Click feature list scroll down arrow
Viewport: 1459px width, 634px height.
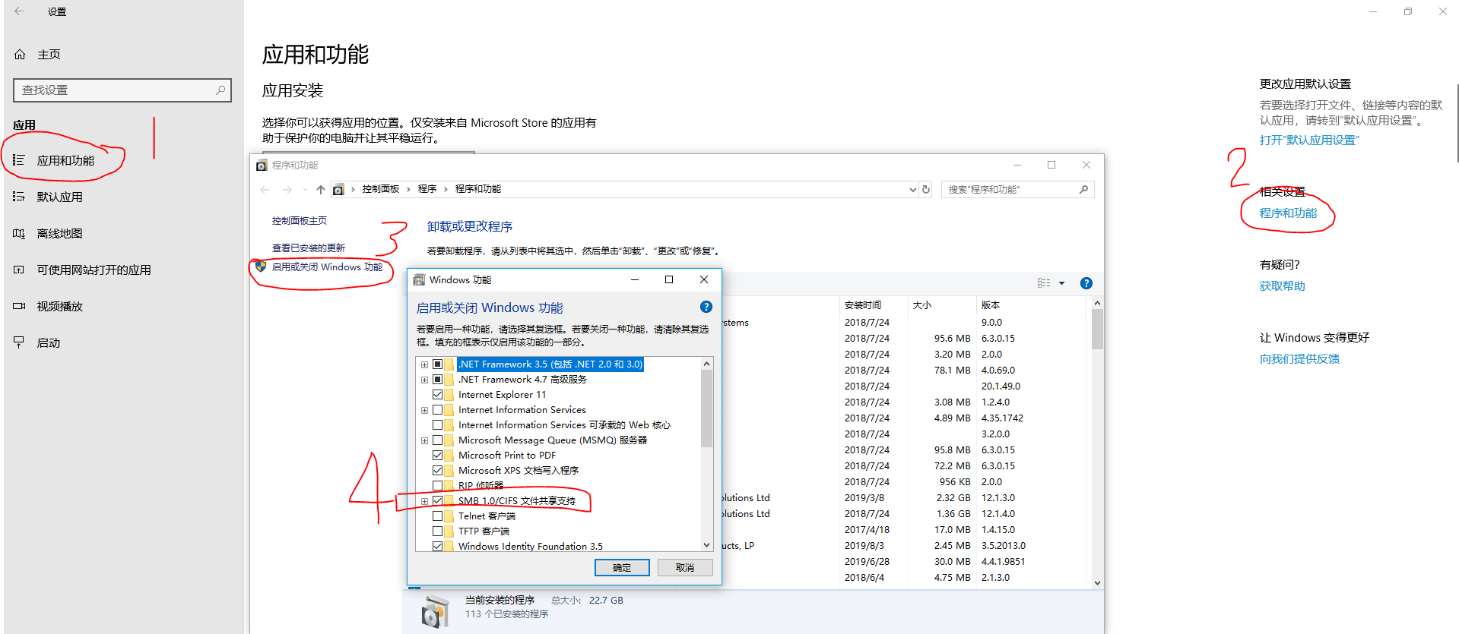point(707,545)
